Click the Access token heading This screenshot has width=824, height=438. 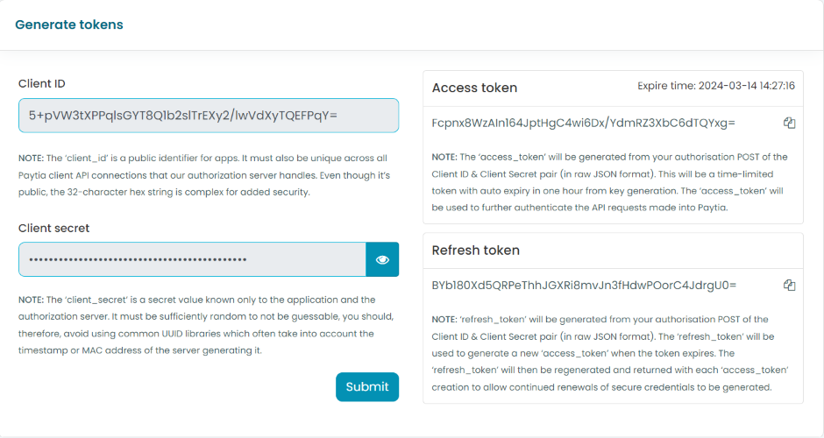[474, 88]
